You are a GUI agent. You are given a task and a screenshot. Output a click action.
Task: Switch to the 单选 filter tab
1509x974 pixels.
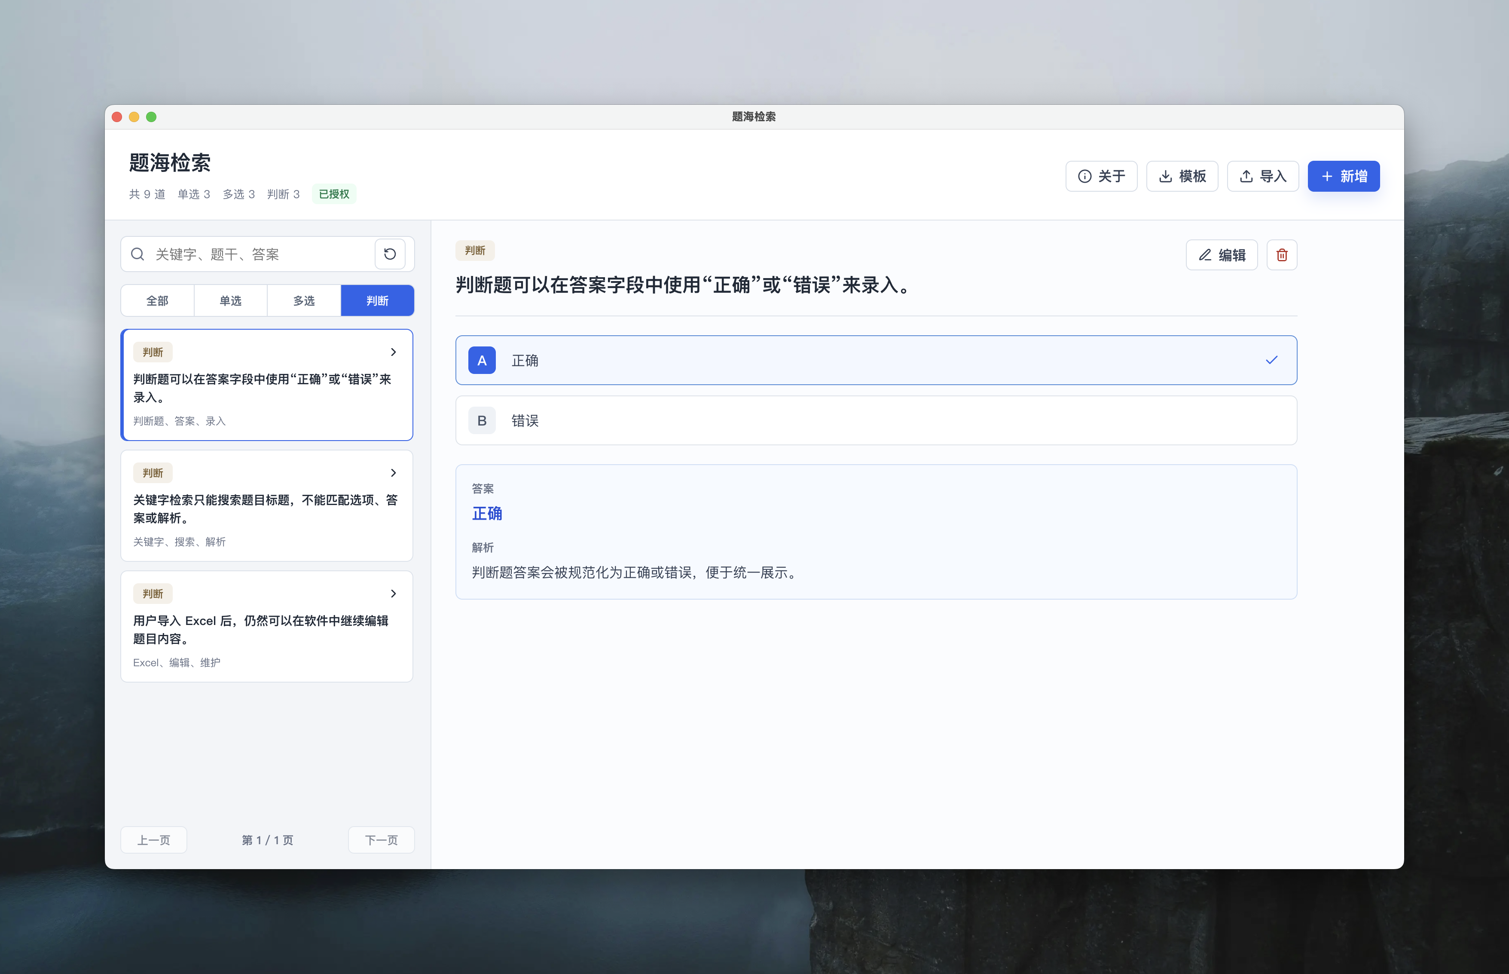(231, 300)
